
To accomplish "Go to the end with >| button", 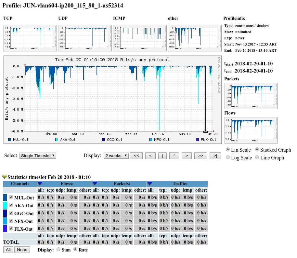I will pyautogui.click(x=215, y=156).
